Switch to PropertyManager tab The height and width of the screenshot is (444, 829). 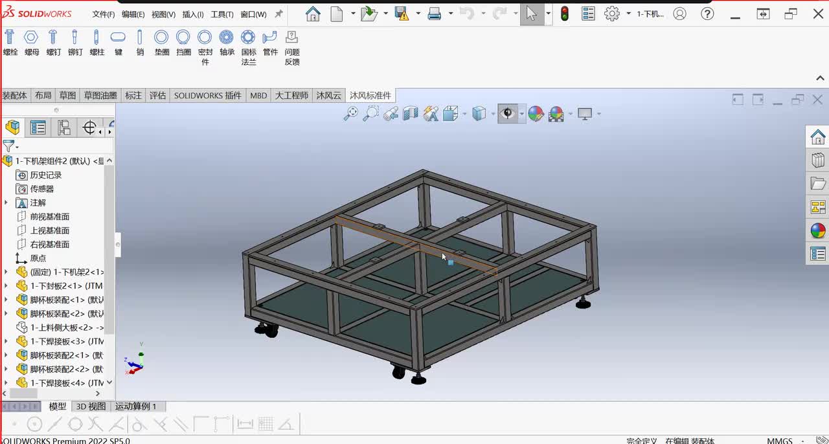pos(38,128)
